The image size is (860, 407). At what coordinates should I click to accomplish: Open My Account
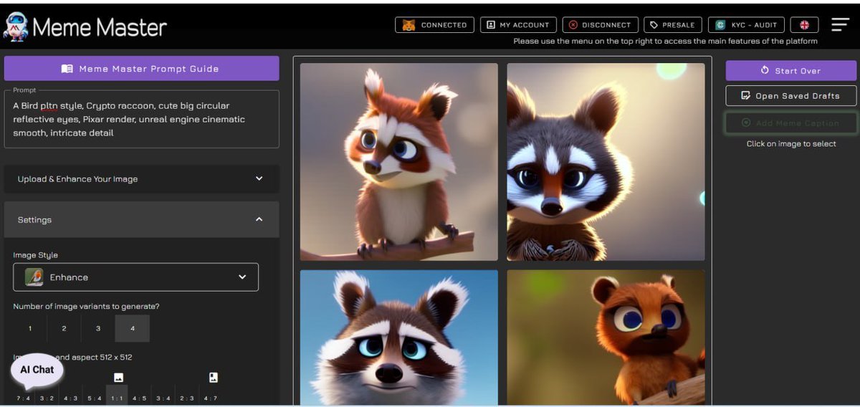click(518, 25)
